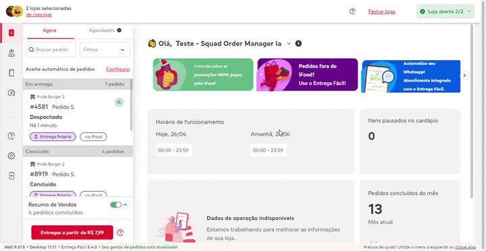The image size is (486, 251).
Task: Click help icon beside Entregas button
Action: [120, 232]
